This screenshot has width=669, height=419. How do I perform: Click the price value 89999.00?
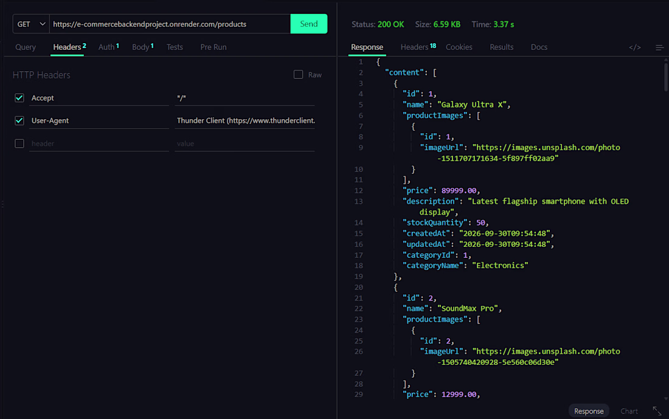[x=459, y=190]
